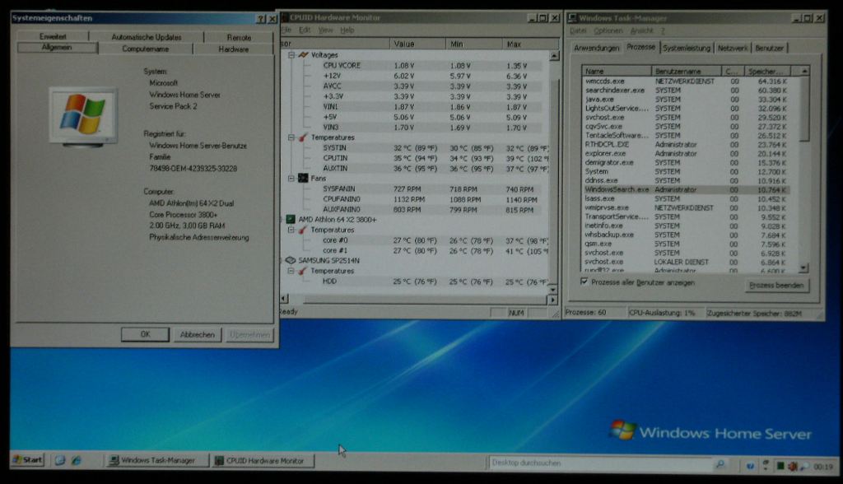Collapse Temperatures node under AMD Athlon
Image resolution: width=843 pixels, height=484 pixels.
[291, 230]
